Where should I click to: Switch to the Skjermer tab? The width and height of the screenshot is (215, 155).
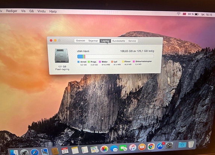[93, 41]
